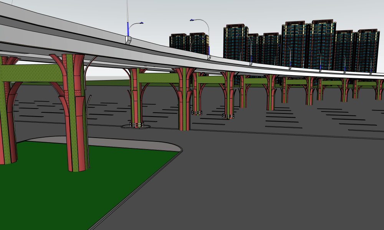
Task: Click the central pillar touching the road
Action: tap(184, 107)
